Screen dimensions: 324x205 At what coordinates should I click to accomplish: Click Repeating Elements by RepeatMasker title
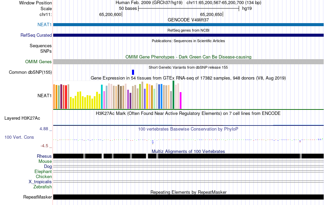188,192
